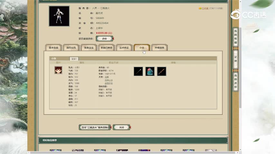
Task: Click the 已收藏 favorite star icon
Action: click(x=200, y=8)
